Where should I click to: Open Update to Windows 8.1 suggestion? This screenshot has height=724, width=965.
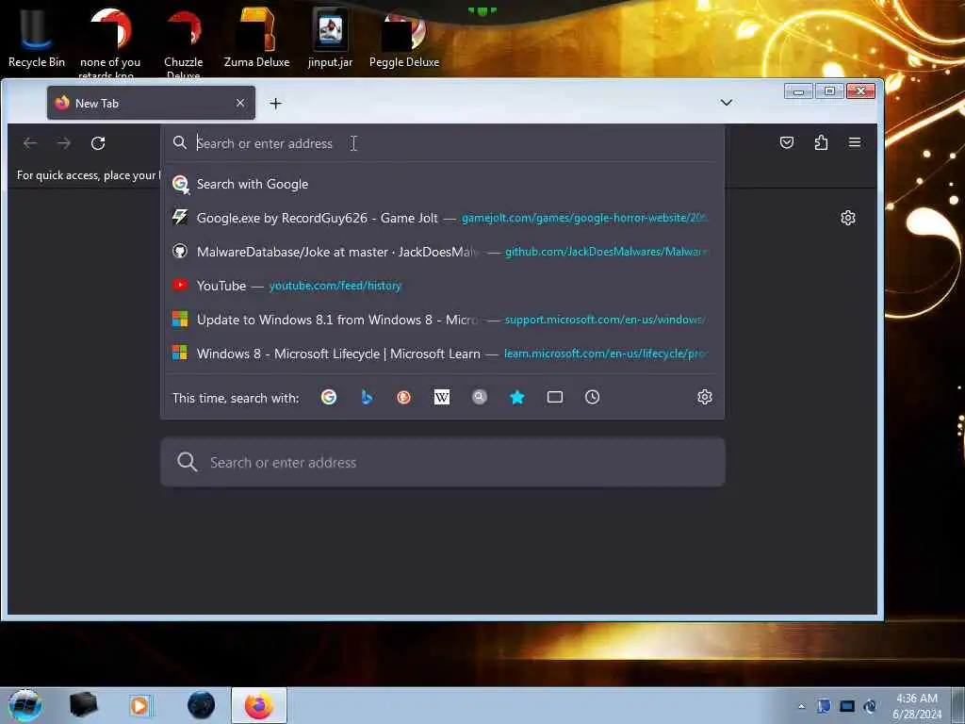pyautogui.click(x=443, y=320)
